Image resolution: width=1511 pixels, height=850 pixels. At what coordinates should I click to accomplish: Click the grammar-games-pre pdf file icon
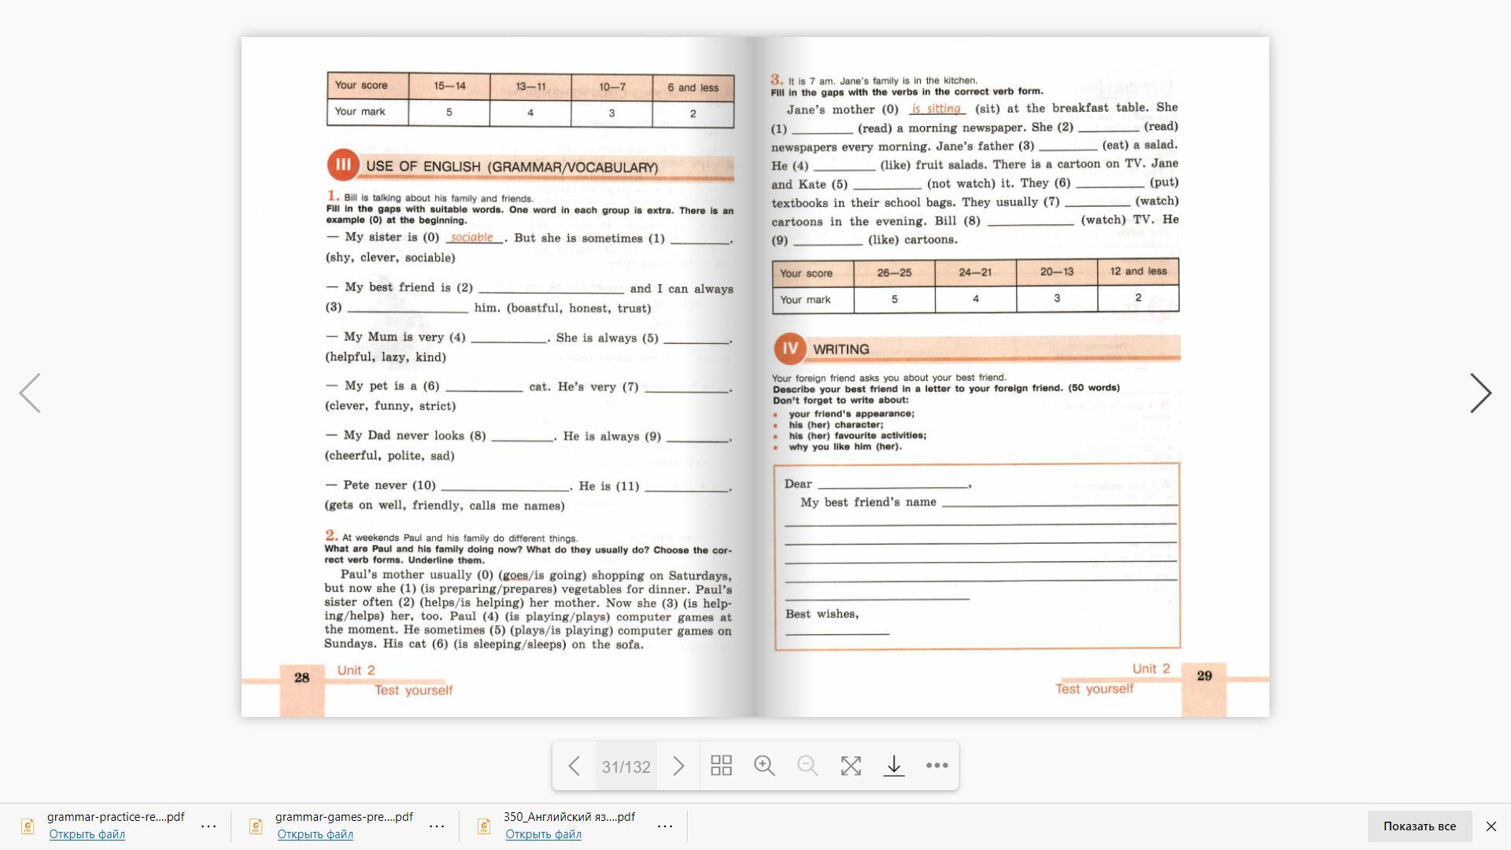[256, 826]
